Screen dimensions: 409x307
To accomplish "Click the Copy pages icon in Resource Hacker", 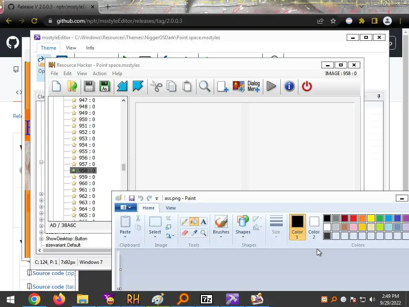I will click(171, 86).
